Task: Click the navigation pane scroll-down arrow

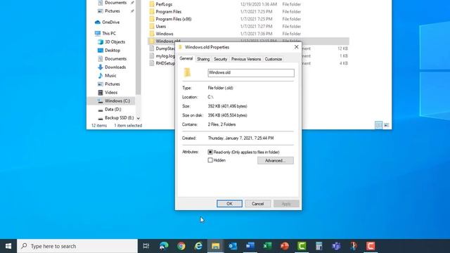Action: click(x=139, y=118)
